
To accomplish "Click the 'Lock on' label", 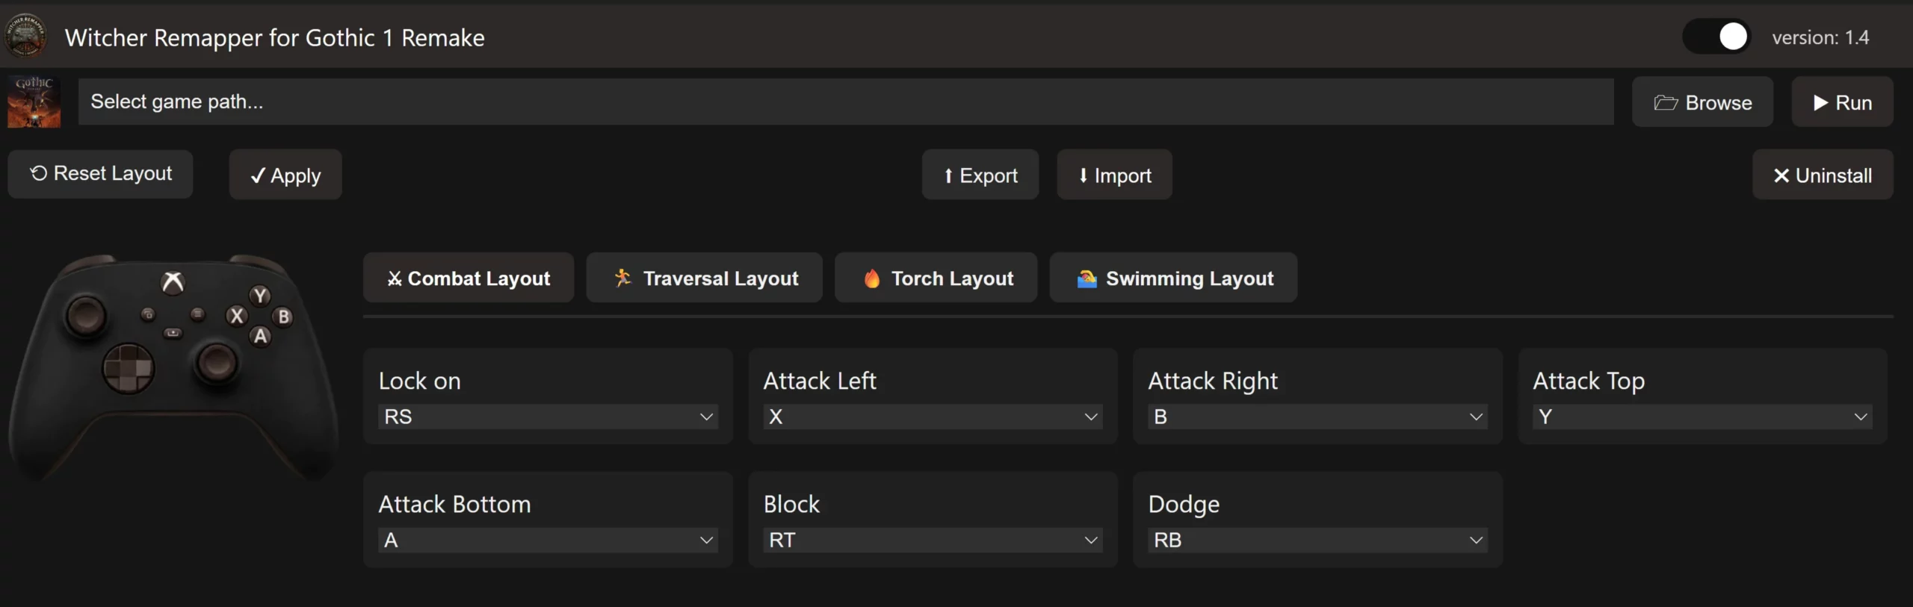I will tap(419, 381).
